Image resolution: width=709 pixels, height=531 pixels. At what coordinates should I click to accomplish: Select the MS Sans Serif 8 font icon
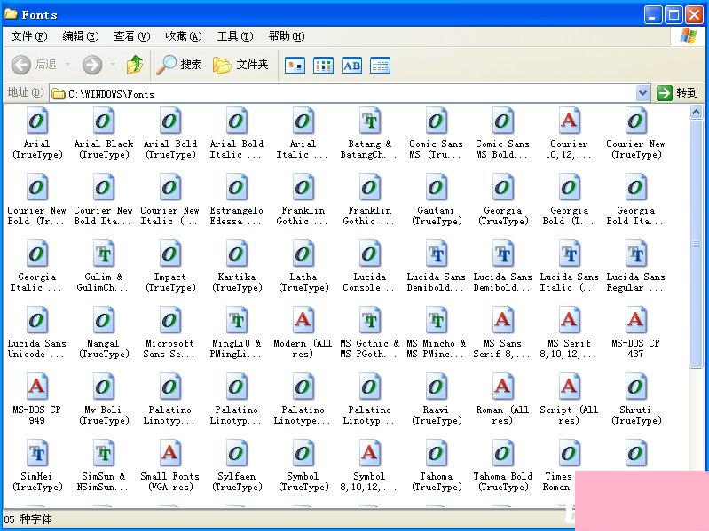503,320
